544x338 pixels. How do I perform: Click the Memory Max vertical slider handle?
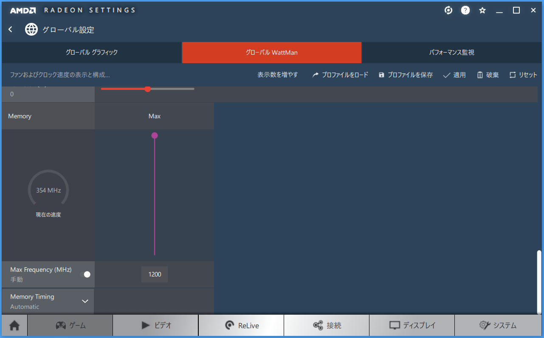pyautogui.click(x=155, y=135)
